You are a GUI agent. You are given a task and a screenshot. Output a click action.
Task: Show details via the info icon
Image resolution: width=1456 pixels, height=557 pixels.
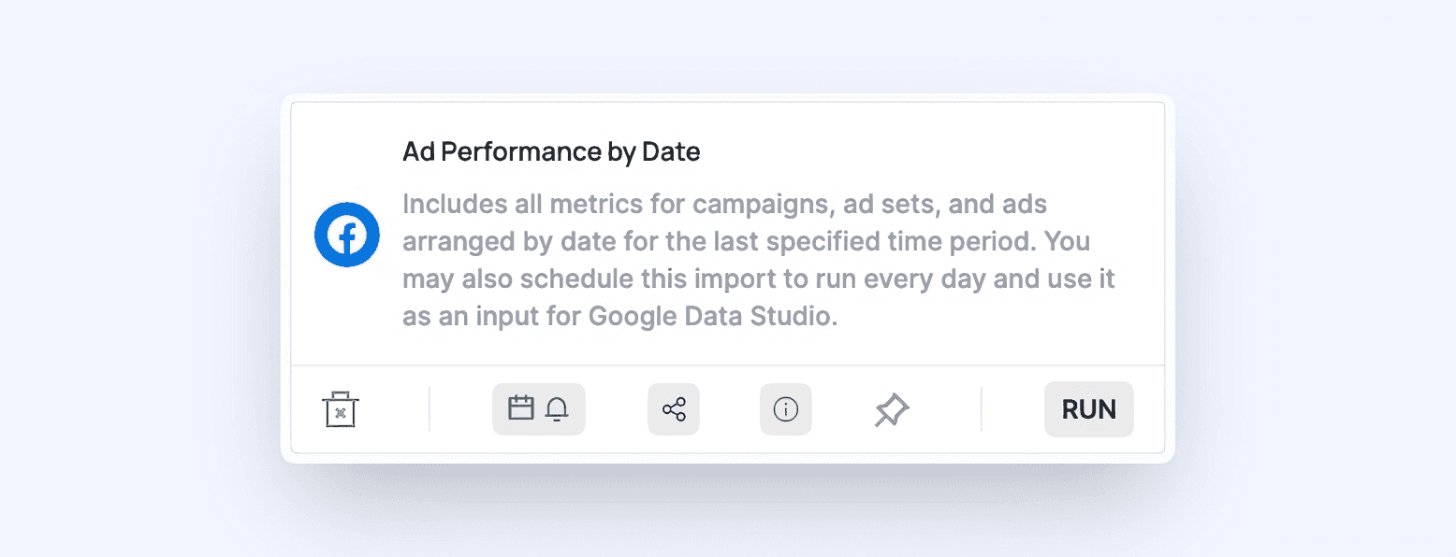tap(786, 409)
